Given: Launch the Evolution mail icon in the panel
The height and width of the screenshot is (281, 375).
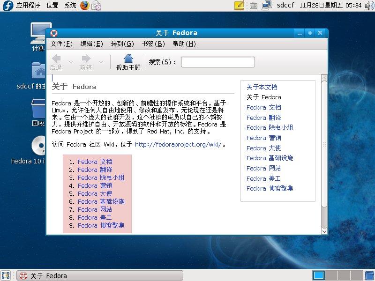Looking at the screenshot, I should [97, 6].
